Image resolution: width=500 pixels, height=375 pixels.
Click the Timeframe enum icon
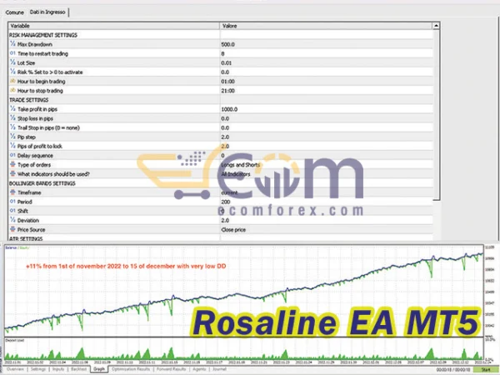pyautogui.click(x=12, y=192)
